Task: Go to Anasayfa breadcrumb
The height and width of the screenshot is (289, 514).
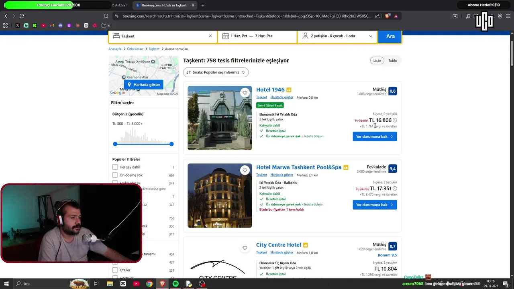Action: pos(115,49)
